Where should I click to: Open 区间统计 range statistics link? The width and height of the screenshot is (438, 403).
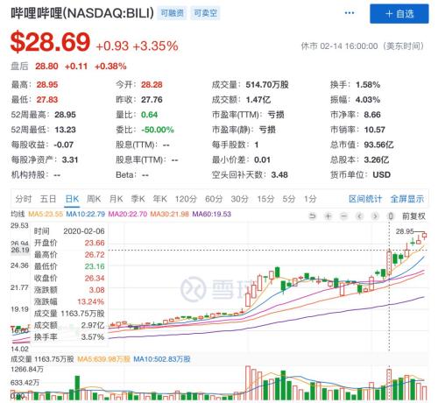click(365, 199)
